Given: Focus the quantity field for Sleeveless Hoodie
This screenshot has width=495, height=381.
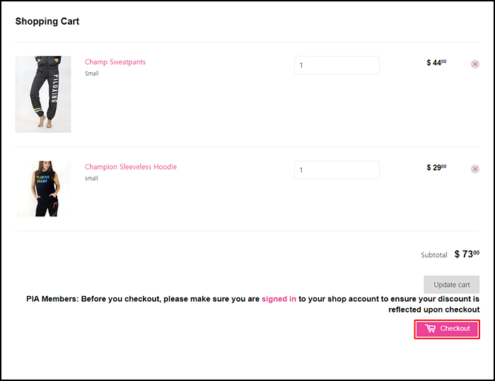Looking at the screenshot, I should tap(337, 170).
